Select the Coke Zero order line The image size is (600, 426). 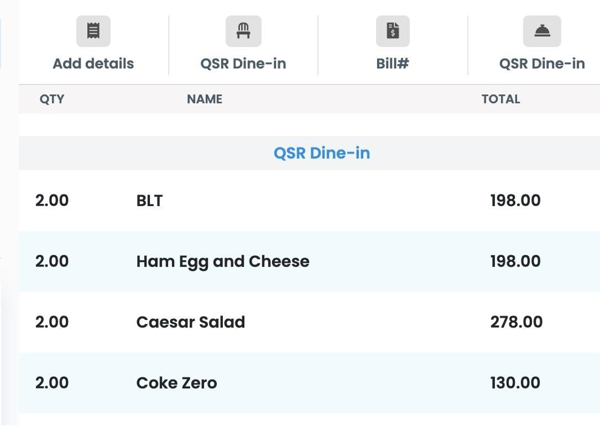[x=309, y=383]
